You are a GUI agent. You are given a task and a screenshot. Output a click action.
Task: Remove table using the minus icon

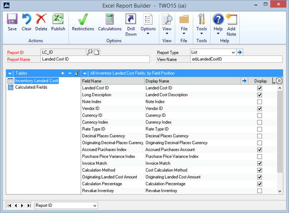[x=70, y=73]
